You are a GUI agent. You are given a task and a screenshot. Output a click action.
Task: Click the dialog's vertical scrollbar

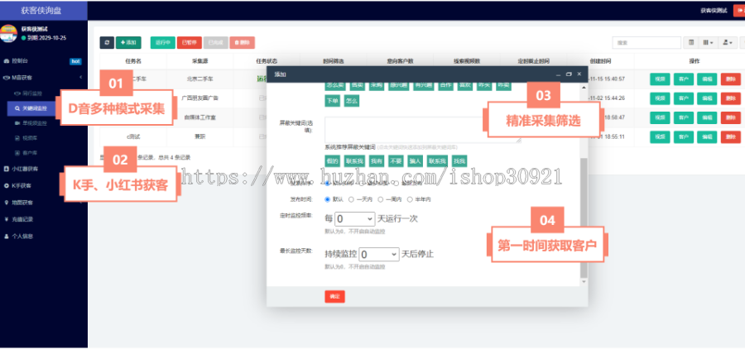click(585, 215)
